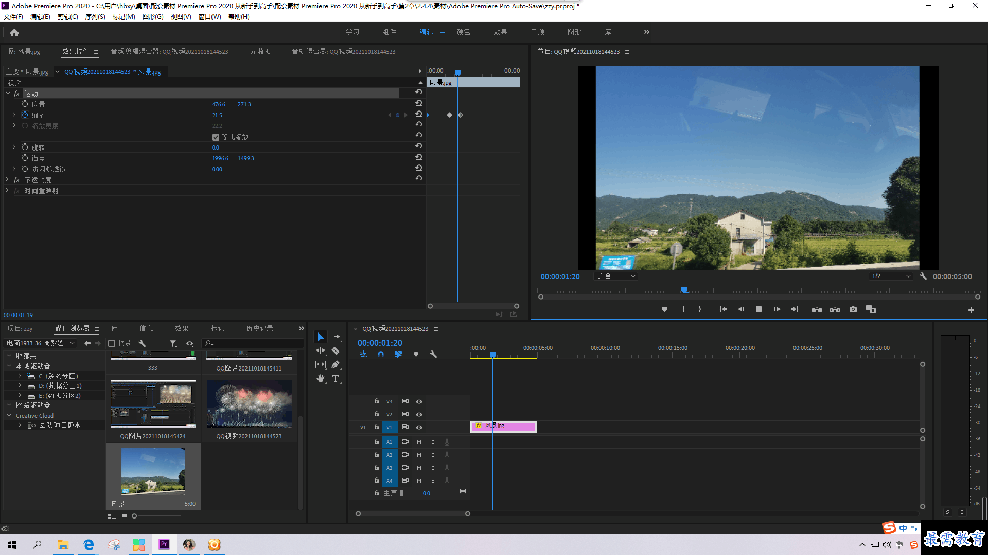Click the Position X value 476.6

219,104
